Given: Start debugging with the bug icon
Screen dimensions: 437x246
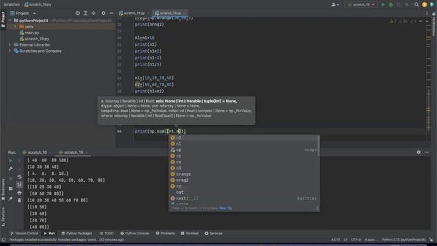Looking at the screenshot, I should [x=391, y=5].
